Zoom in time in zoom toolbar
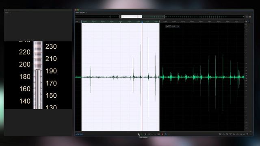 [x=227, y=134]
